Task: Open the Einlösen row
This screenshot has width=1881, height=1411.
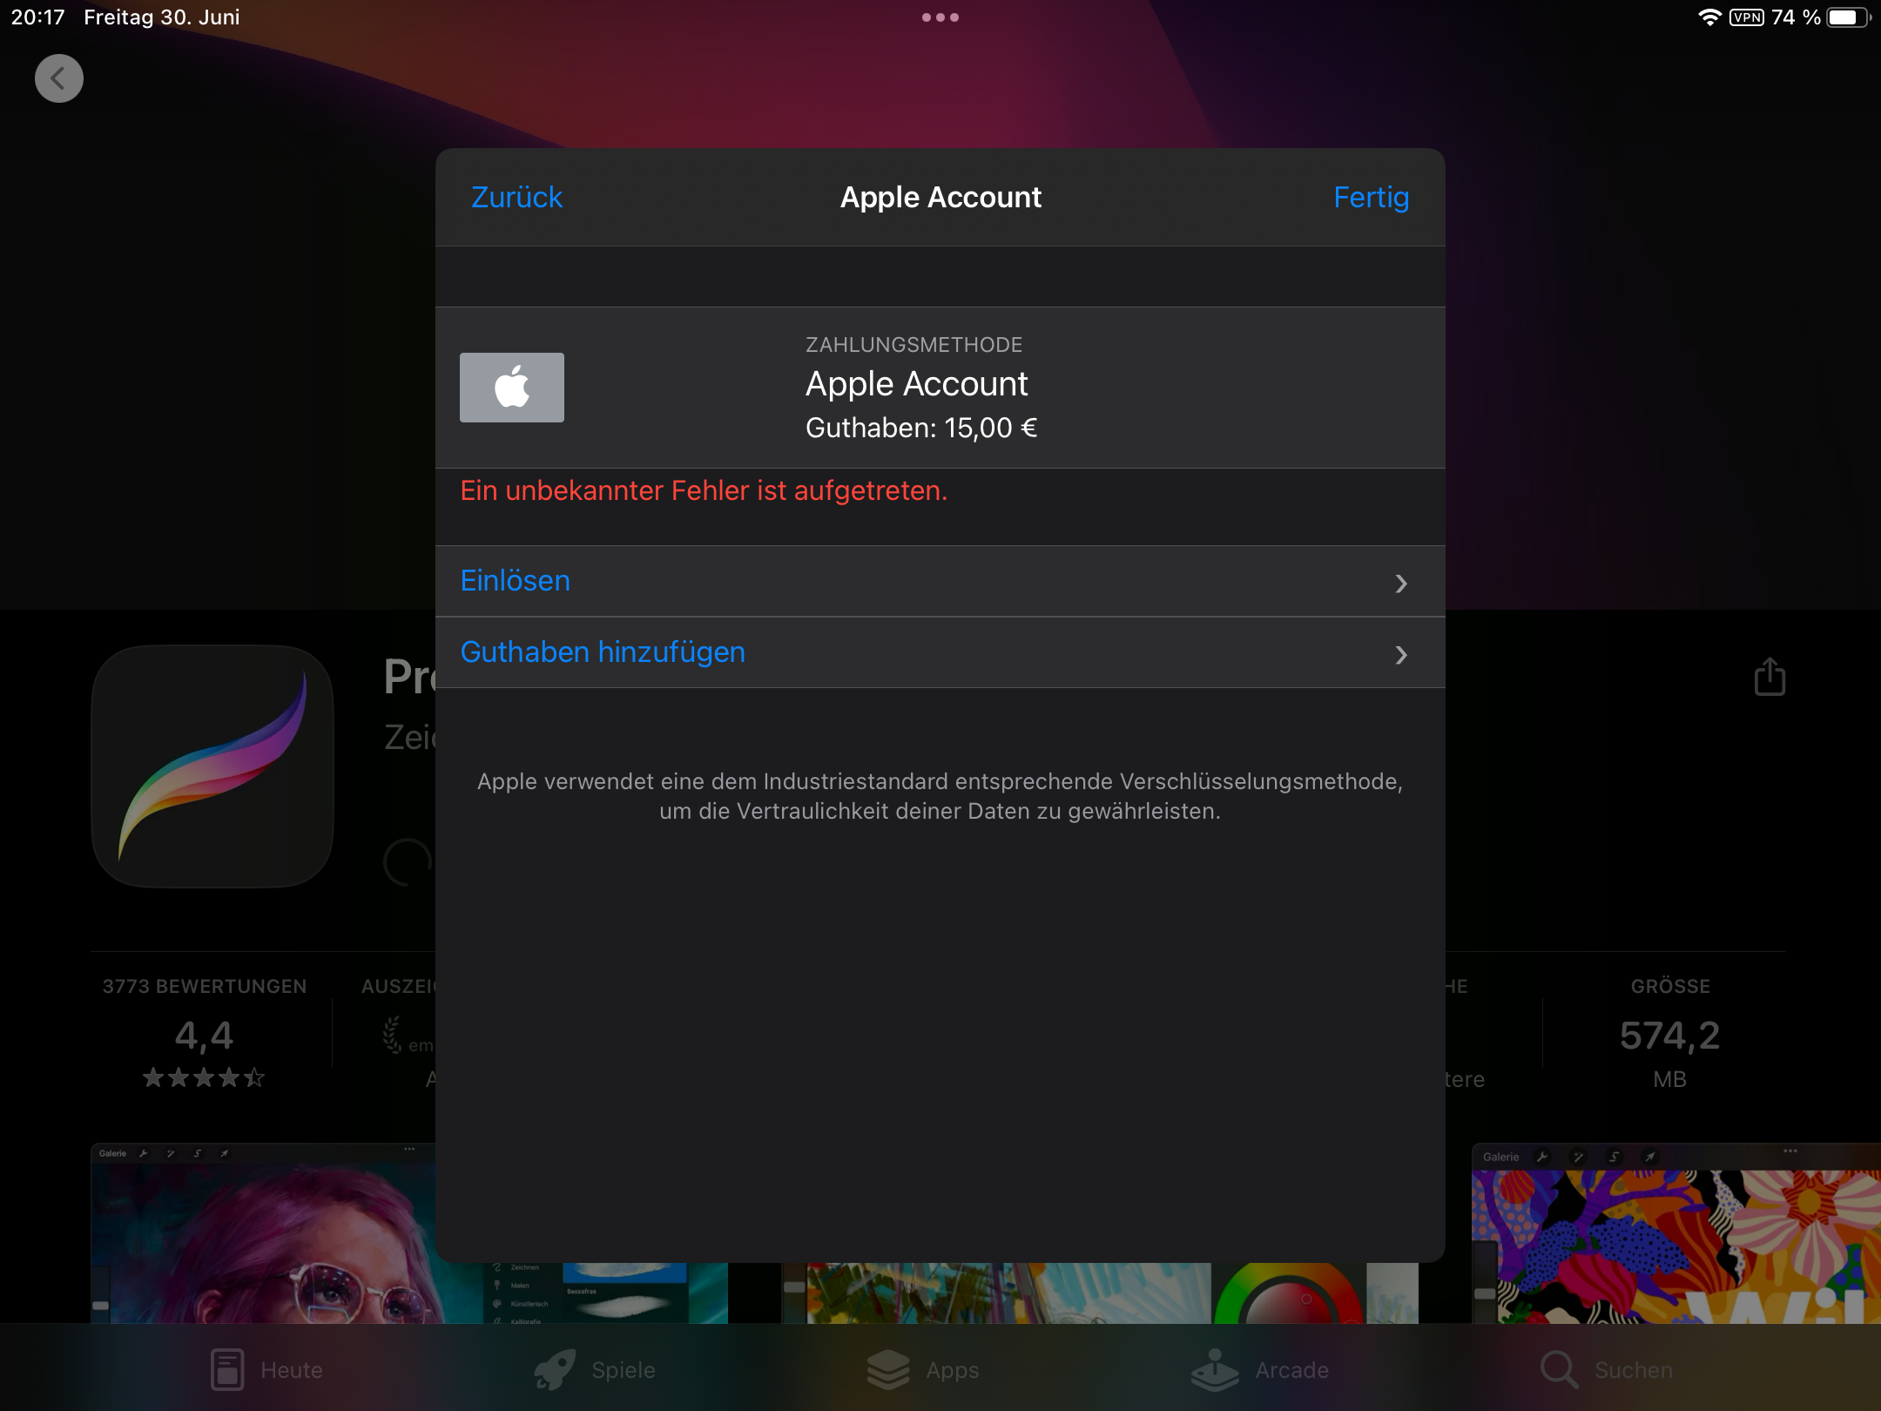Action: pos(940,582)
